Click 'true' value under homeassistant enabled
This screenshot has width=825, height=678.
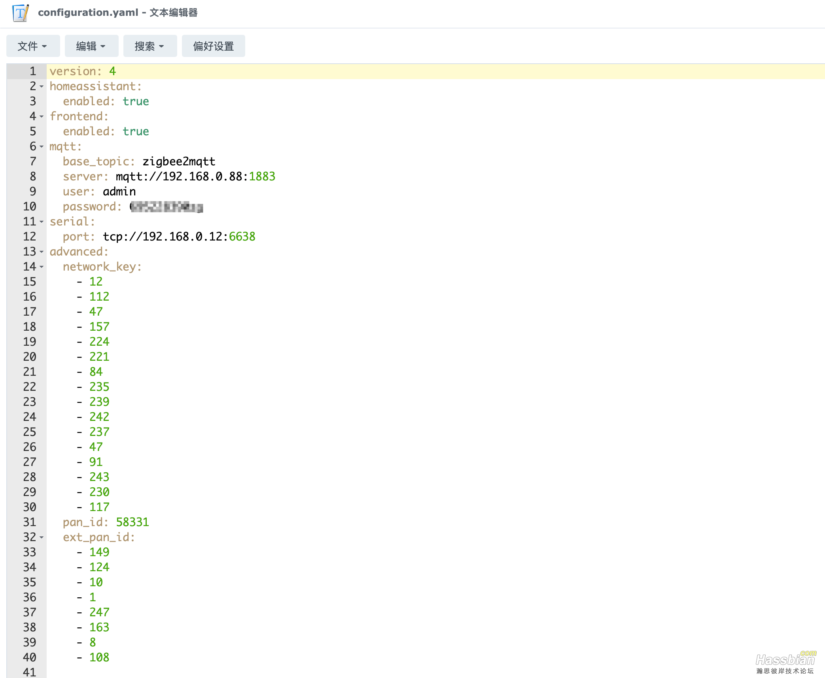(136, 102)
